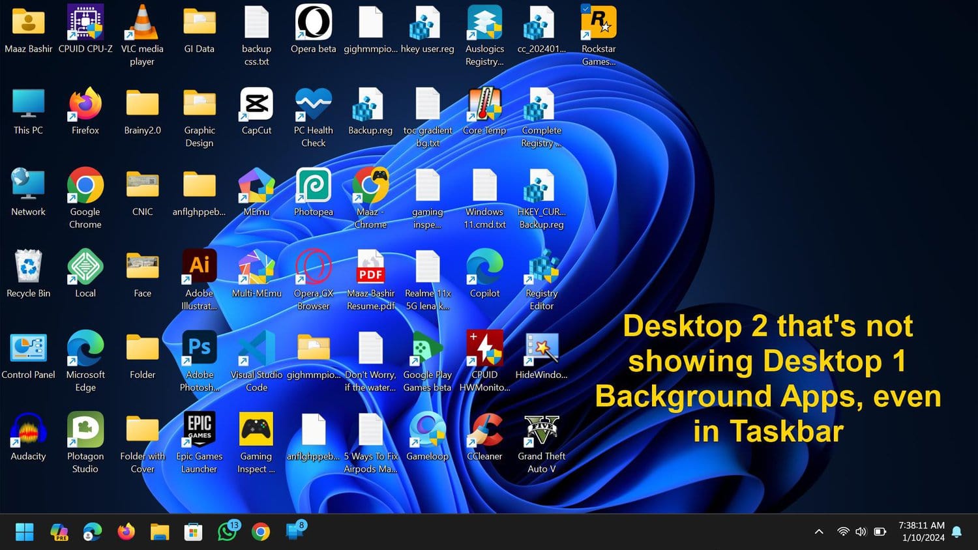Open Maaz-Bashir Resume.pdf
The image size is (978, 550).
point(370,266)
